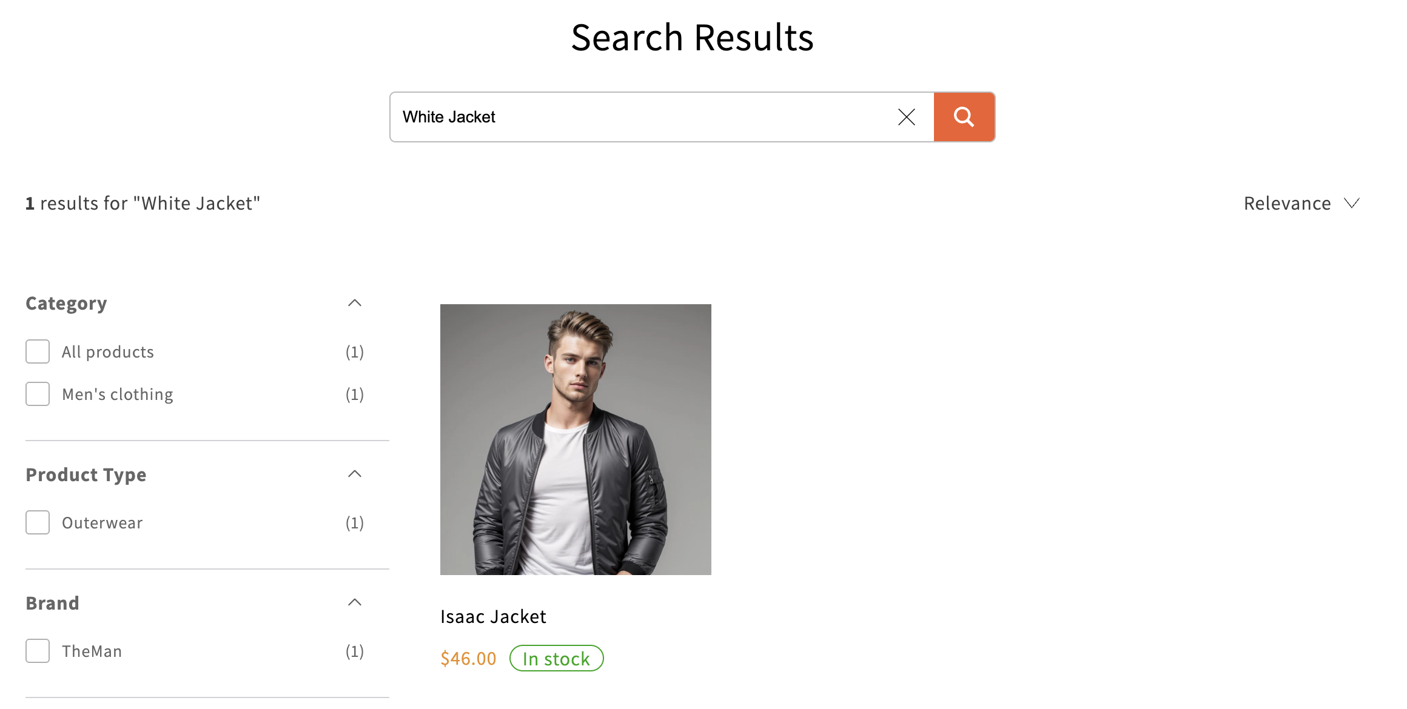Click the $46.00 price text
Screen dimensions: 1407x709
coord(468,659)
